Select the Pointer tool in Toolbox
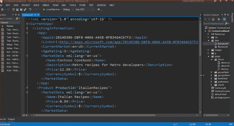 pyautogui.click(x=10, y=26)
